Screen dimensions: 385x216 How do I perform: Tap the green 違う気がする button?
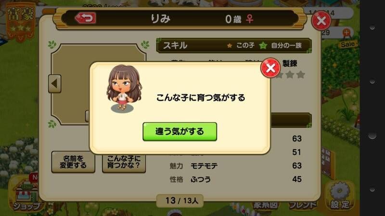point(180,132)
